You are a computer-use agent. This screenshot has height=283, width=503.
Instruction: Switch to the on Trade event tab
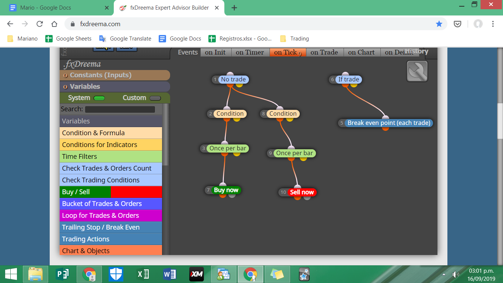point(324,52)
